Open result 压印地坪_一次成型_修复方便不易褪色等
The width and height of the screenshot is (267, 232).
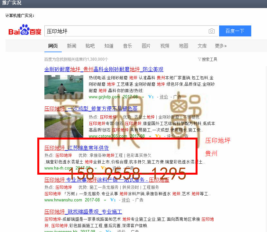(91, 109)
